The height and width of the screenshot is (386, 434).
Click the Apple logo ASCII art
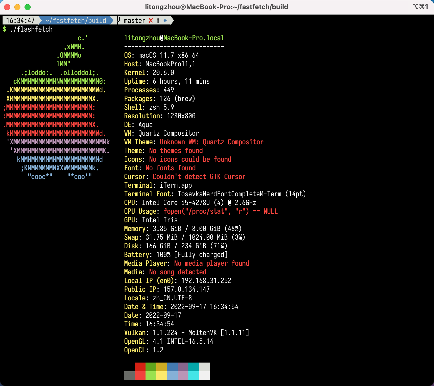coord(56,107)
